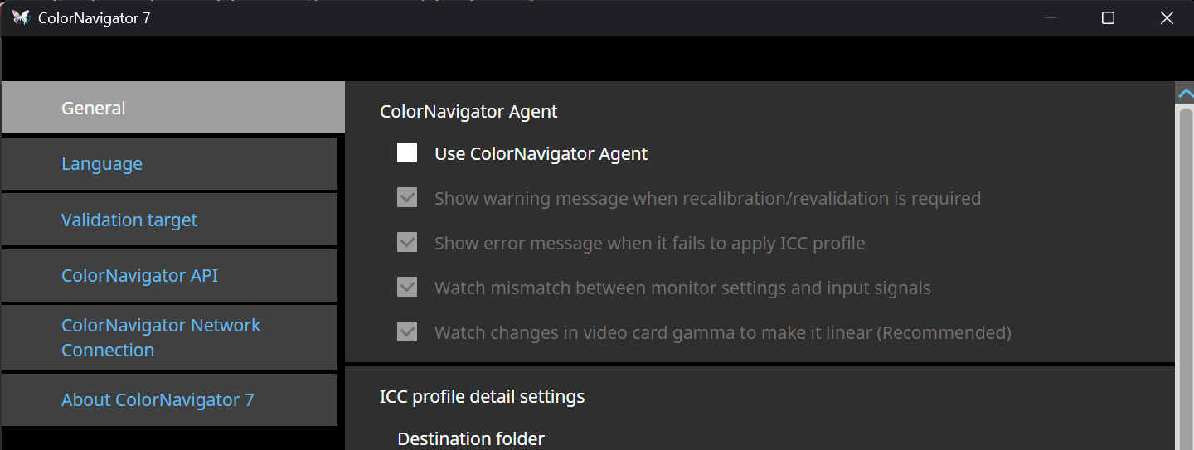Click the vertical scrollbar thumb

[1186, 273]
